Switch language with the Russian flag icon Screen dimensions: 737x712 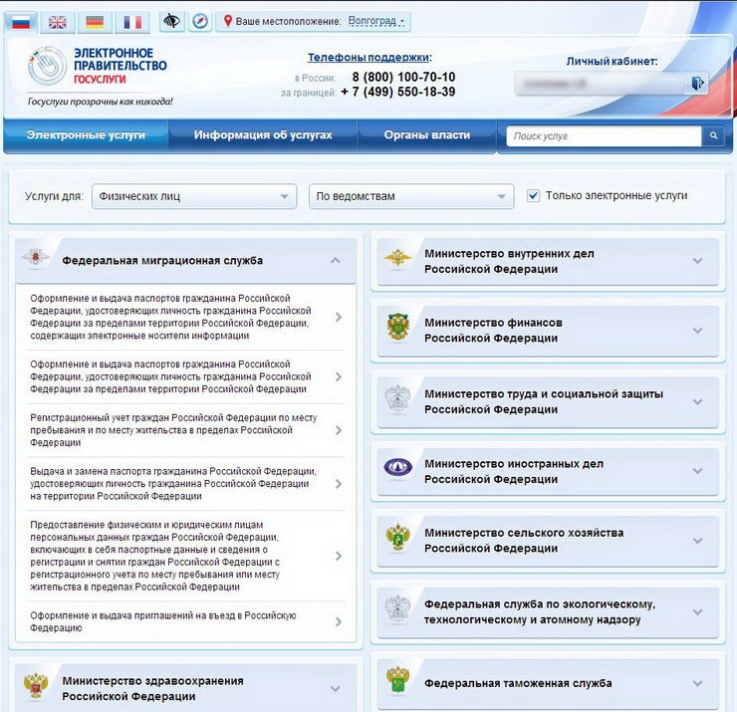[21, 22]
